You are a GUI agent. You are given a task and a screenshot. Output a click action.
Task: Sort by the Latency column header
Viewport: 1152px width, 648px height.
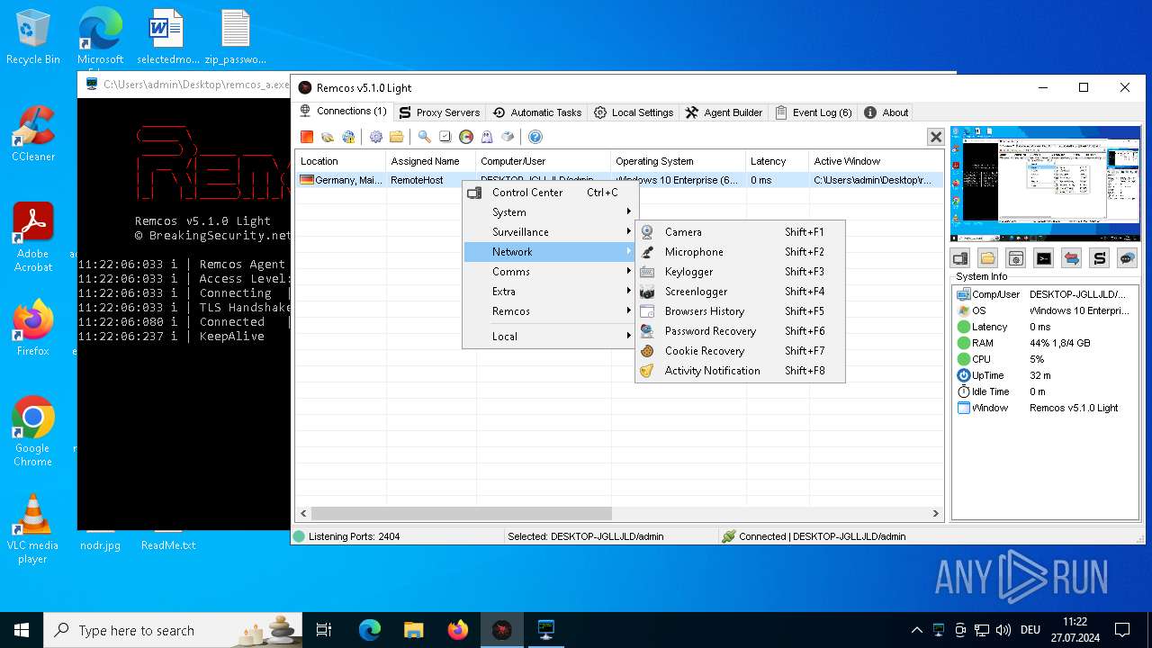[x=778, y=161]
